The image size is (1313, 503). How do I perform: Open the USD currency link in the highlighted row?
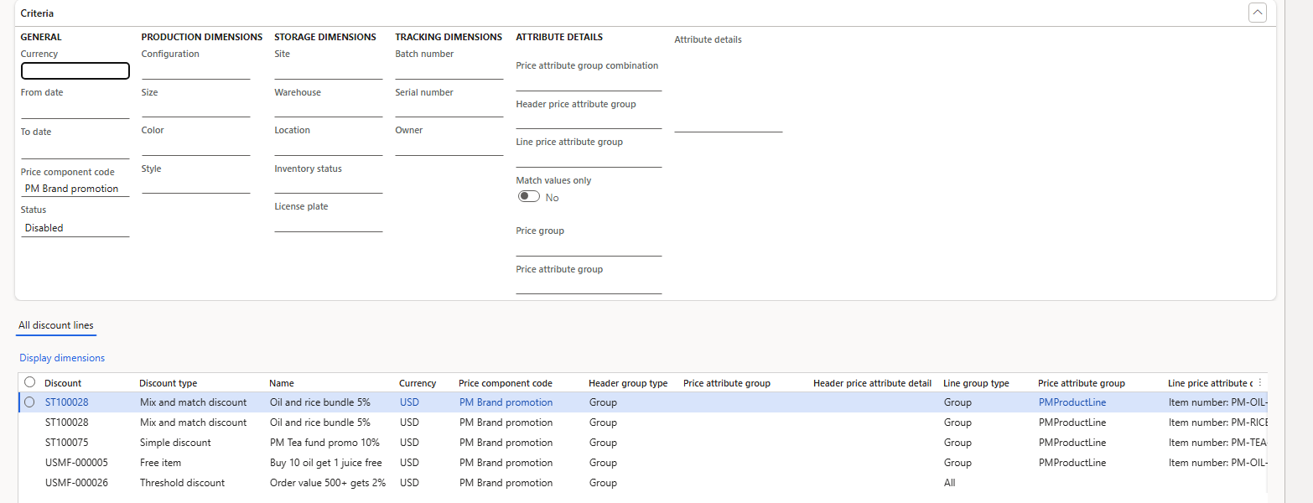coord(409,402)
